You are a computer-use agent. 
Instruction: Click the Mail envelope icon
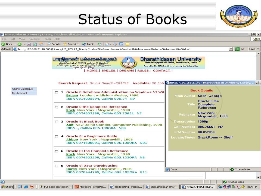click(x=107, y=44)
